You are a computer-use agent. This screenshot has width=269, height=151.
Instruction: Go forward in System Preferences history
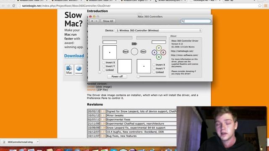coord(97,21)
